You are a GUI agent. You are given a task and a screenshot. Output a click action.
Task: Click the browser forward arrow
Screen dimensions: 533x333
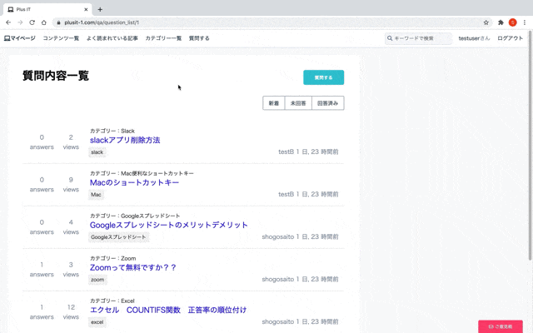point(20,22)
